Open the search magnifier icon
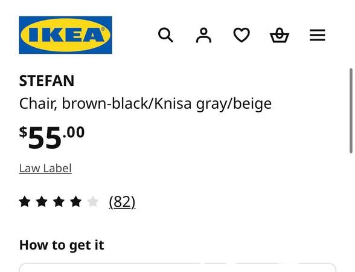Image resolution: width=355 pixels, height=272 pixels. (165, 35)
